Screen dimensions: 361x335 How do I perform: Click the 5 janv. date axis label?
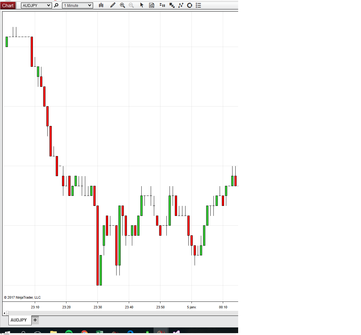[x=192, y=307]
